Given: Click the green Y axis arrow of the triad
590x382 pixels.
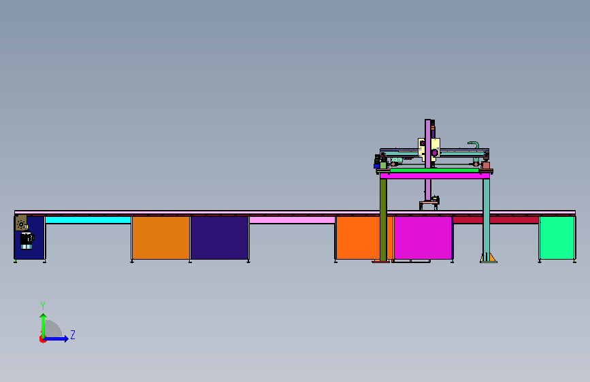Looking at the screenshot, I should click(x=44, y=325).
